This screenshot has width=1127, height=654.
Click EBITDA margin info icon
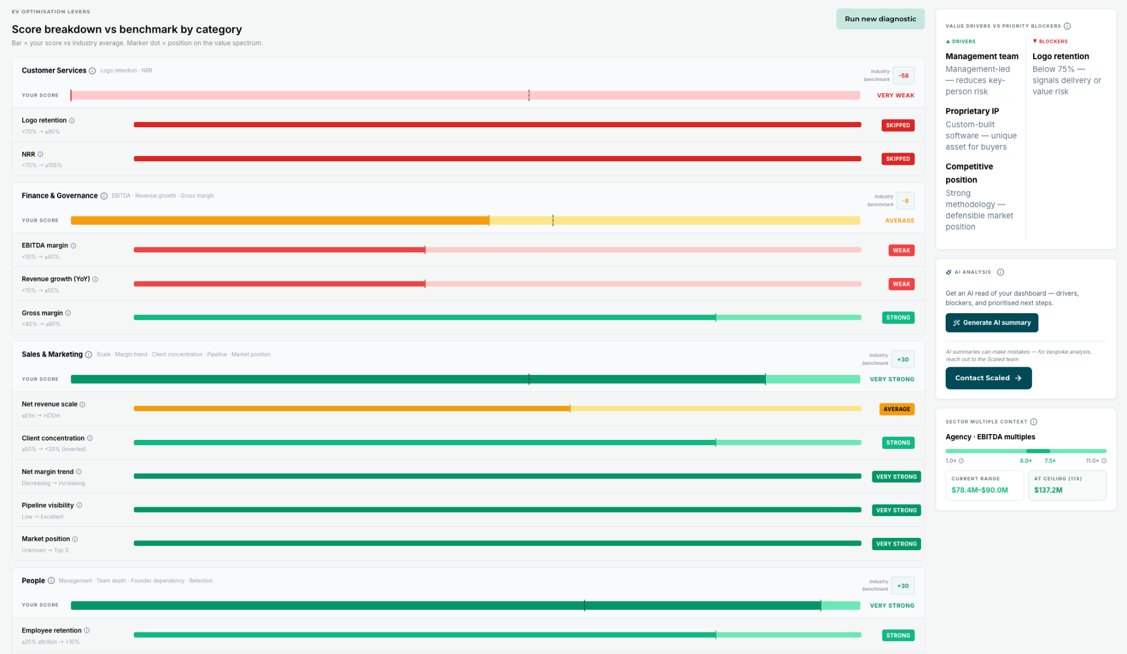73,246
